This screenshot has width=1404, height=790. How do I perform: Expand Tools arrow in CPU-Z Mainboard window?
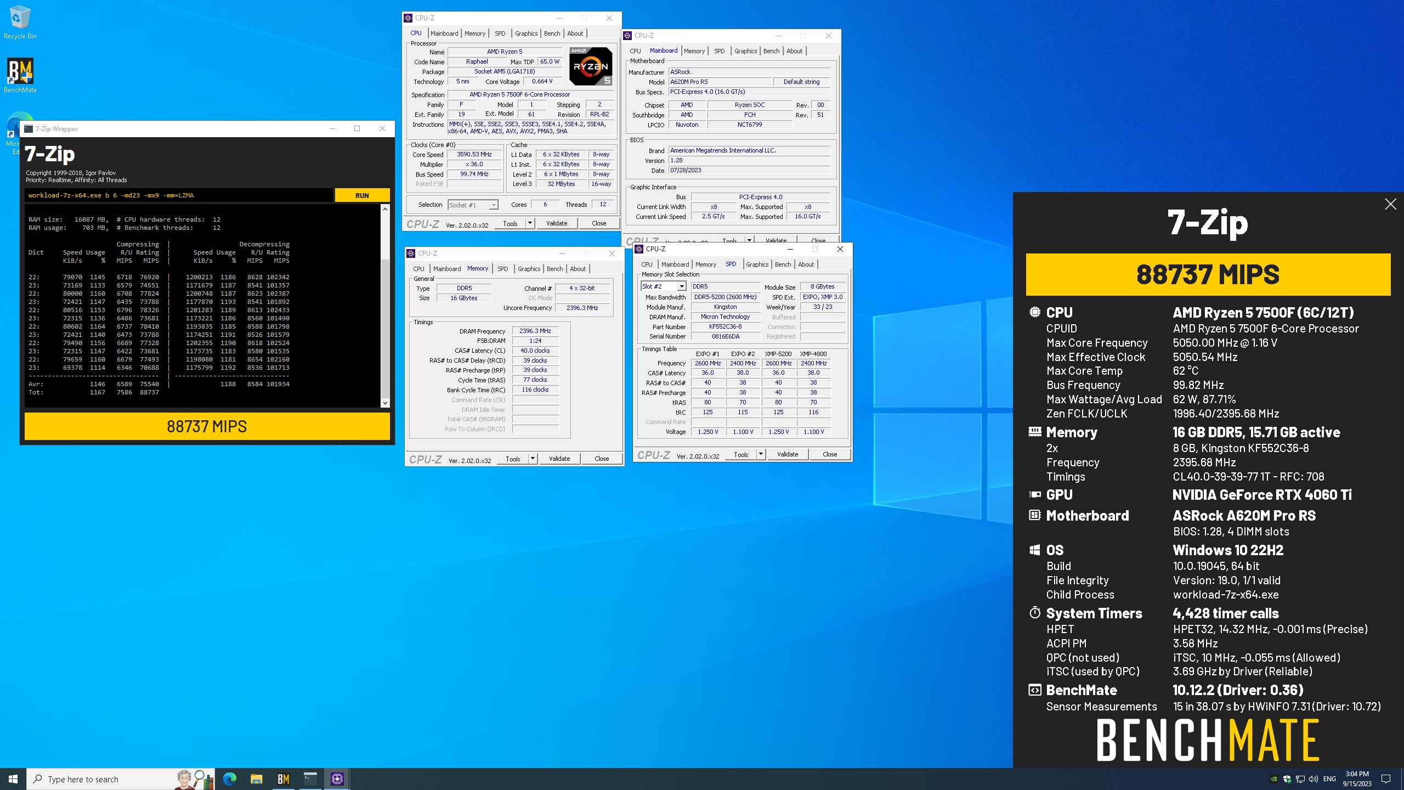[749, 240]
